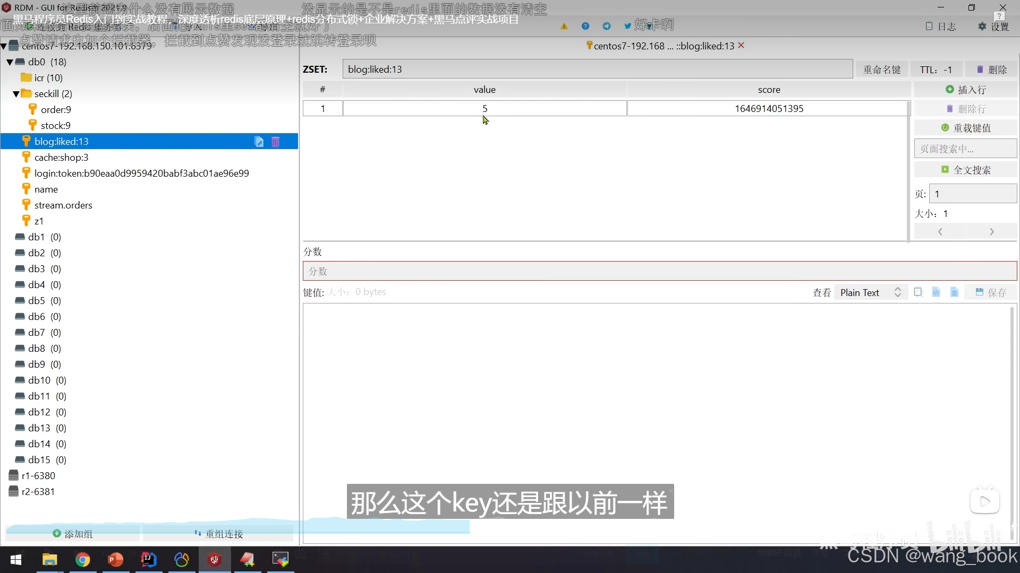1020x573 pixels.
Task: Click the 添加组 add group button
Action: tap(73, 534)
